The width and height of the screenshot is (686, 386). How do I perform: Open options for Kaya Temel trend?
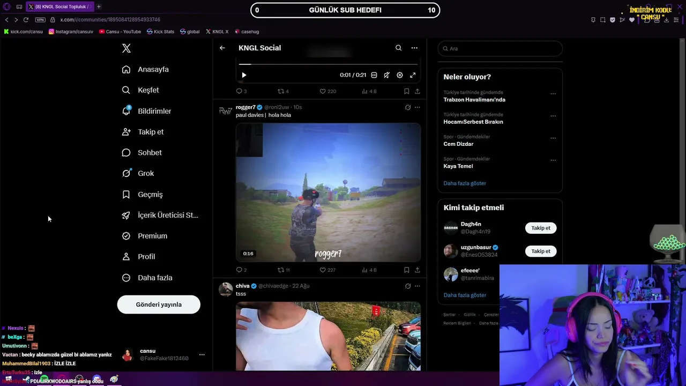tap(553, 160)
